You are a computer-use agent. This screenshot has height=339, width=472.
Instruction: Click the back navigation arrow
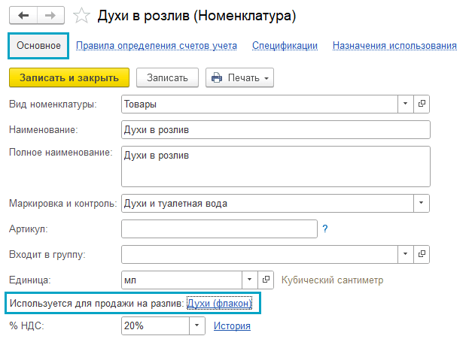(23, 15)
